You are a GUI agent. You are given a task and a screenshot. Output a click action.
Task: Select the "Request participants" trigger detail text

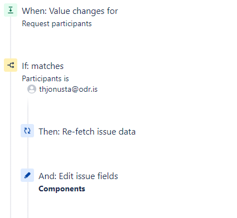57,24
